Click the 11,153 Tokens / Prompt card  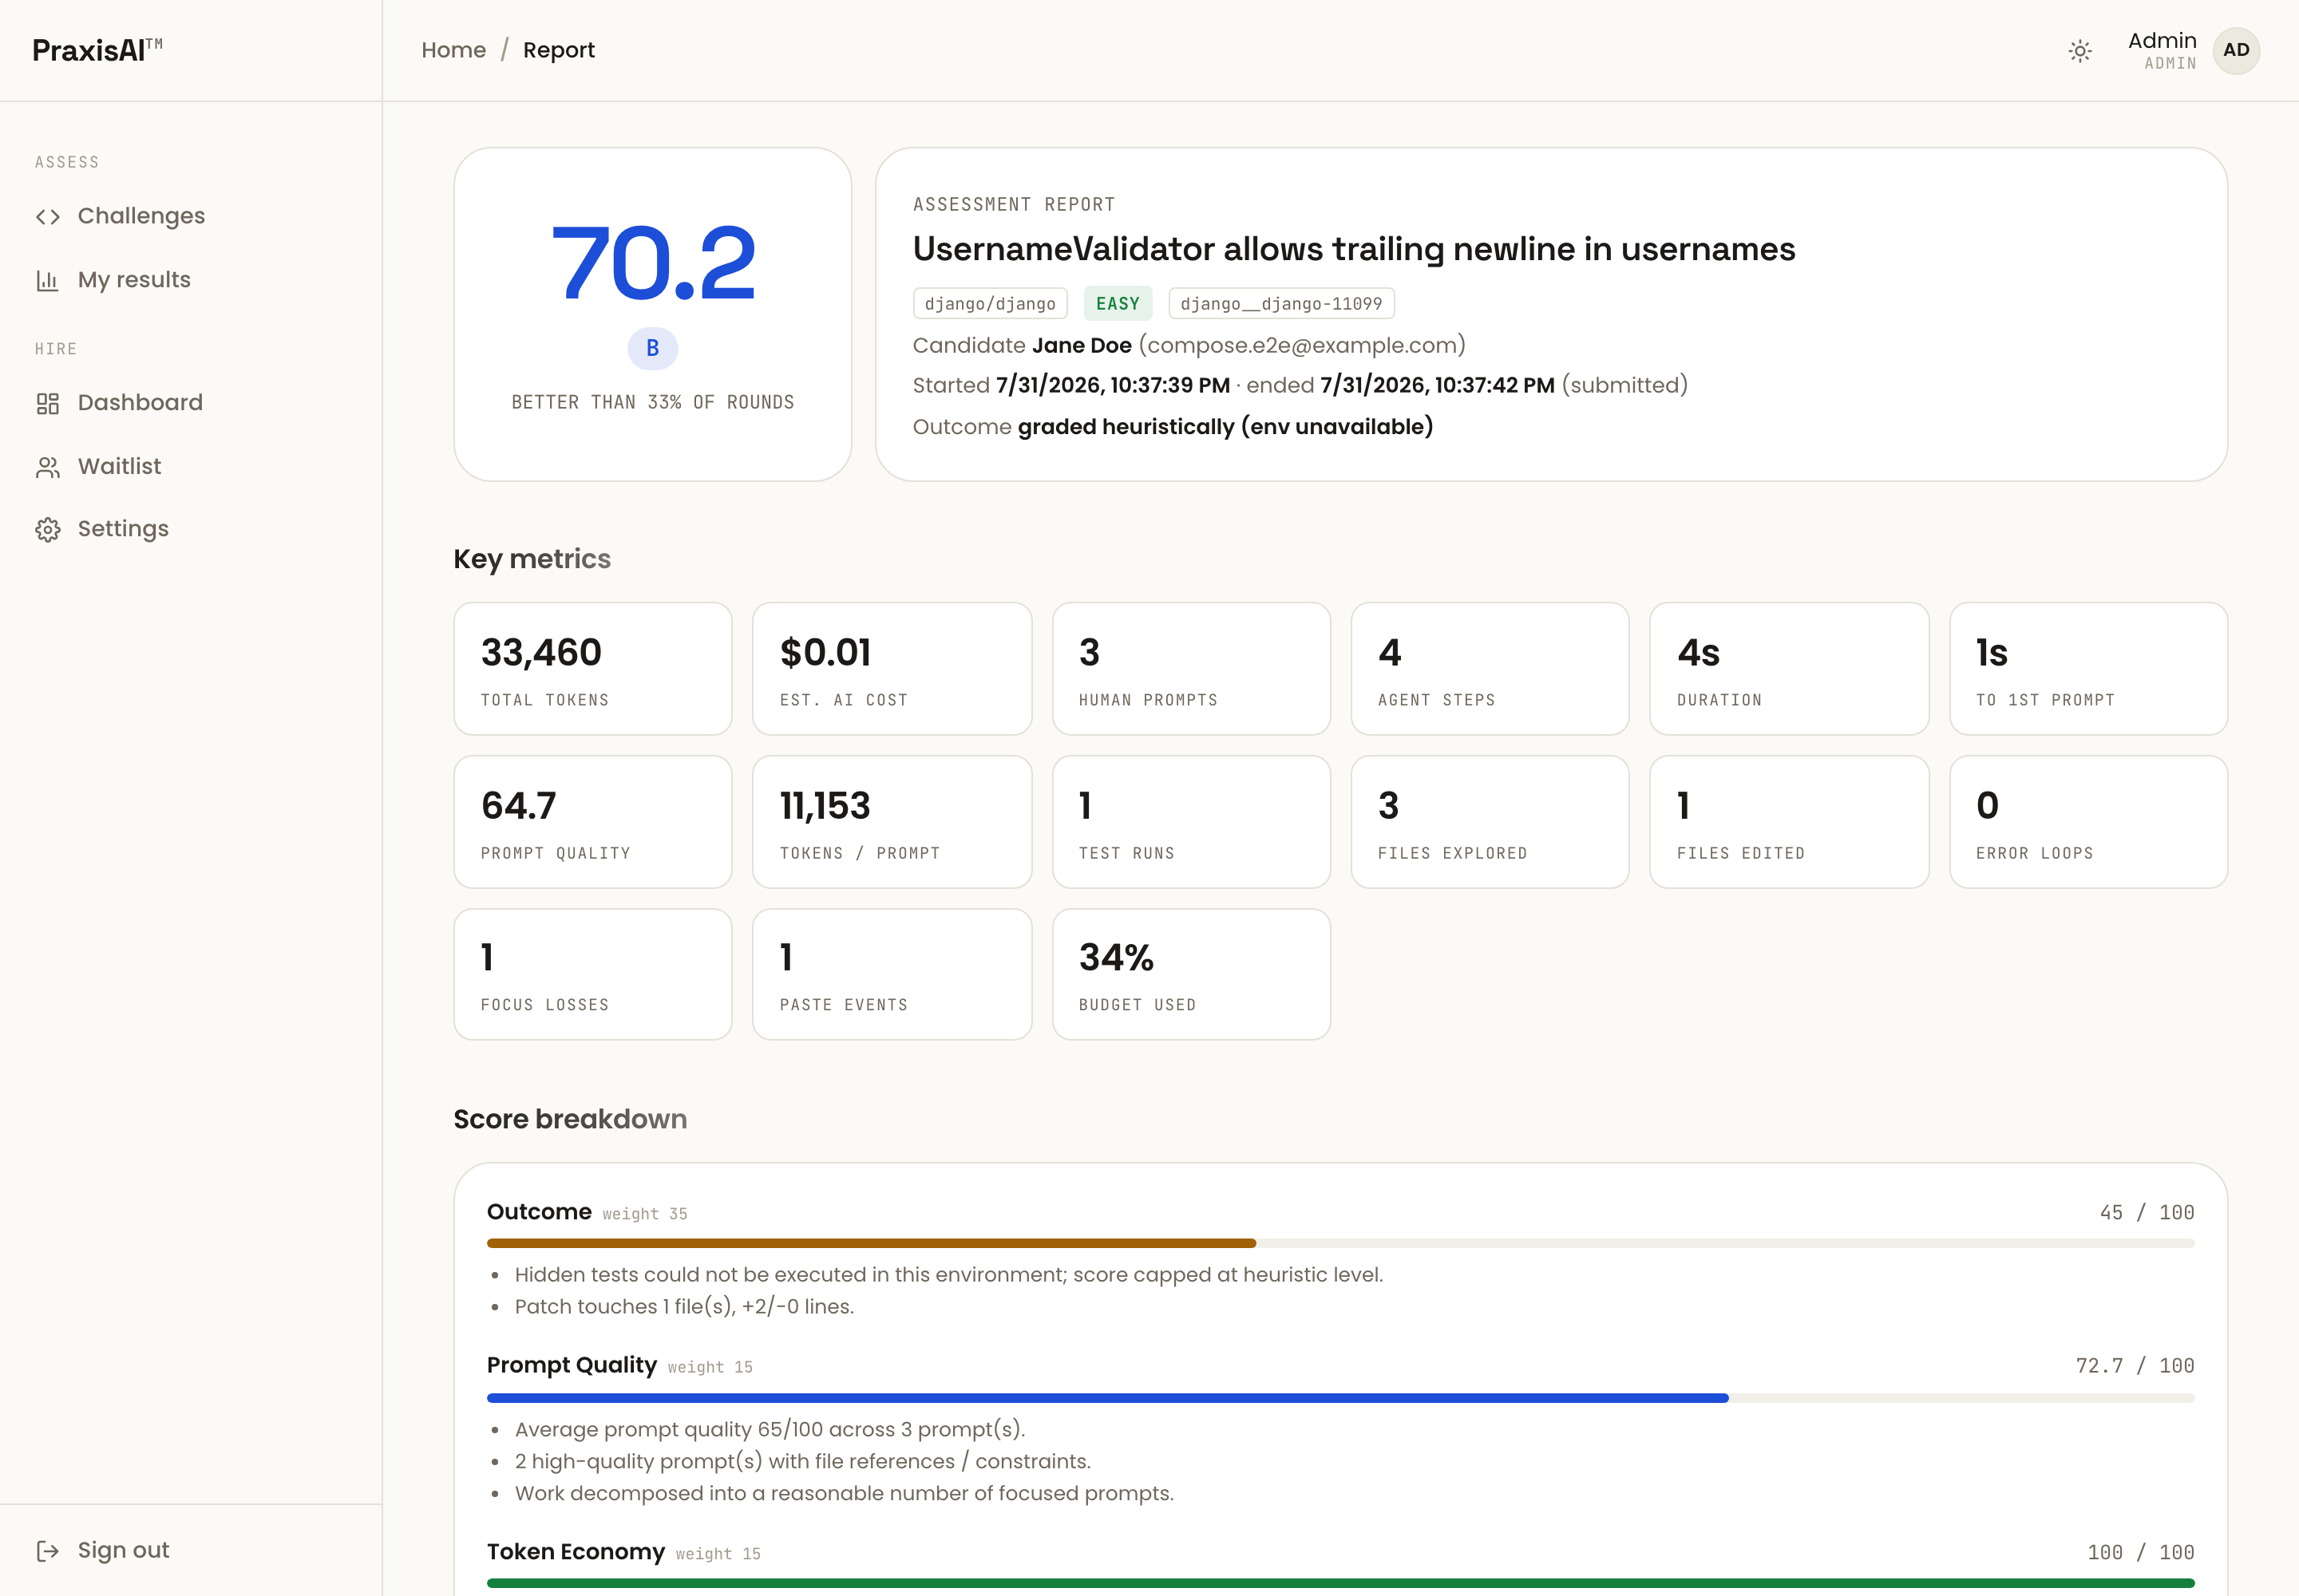[x=892, y=822]
